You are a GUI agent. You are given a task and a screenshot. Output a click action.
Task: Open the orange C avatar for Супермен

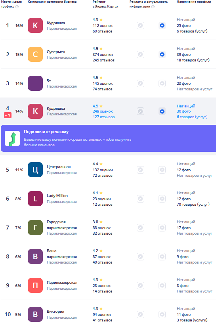[x=35, y=54]
